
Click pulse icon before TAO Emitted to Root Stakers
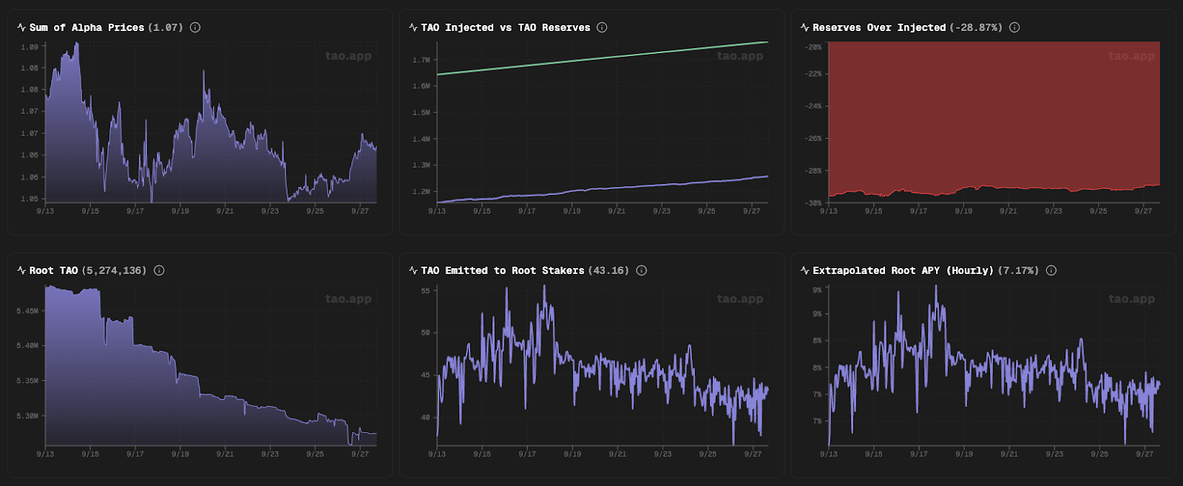click(413, 270)
